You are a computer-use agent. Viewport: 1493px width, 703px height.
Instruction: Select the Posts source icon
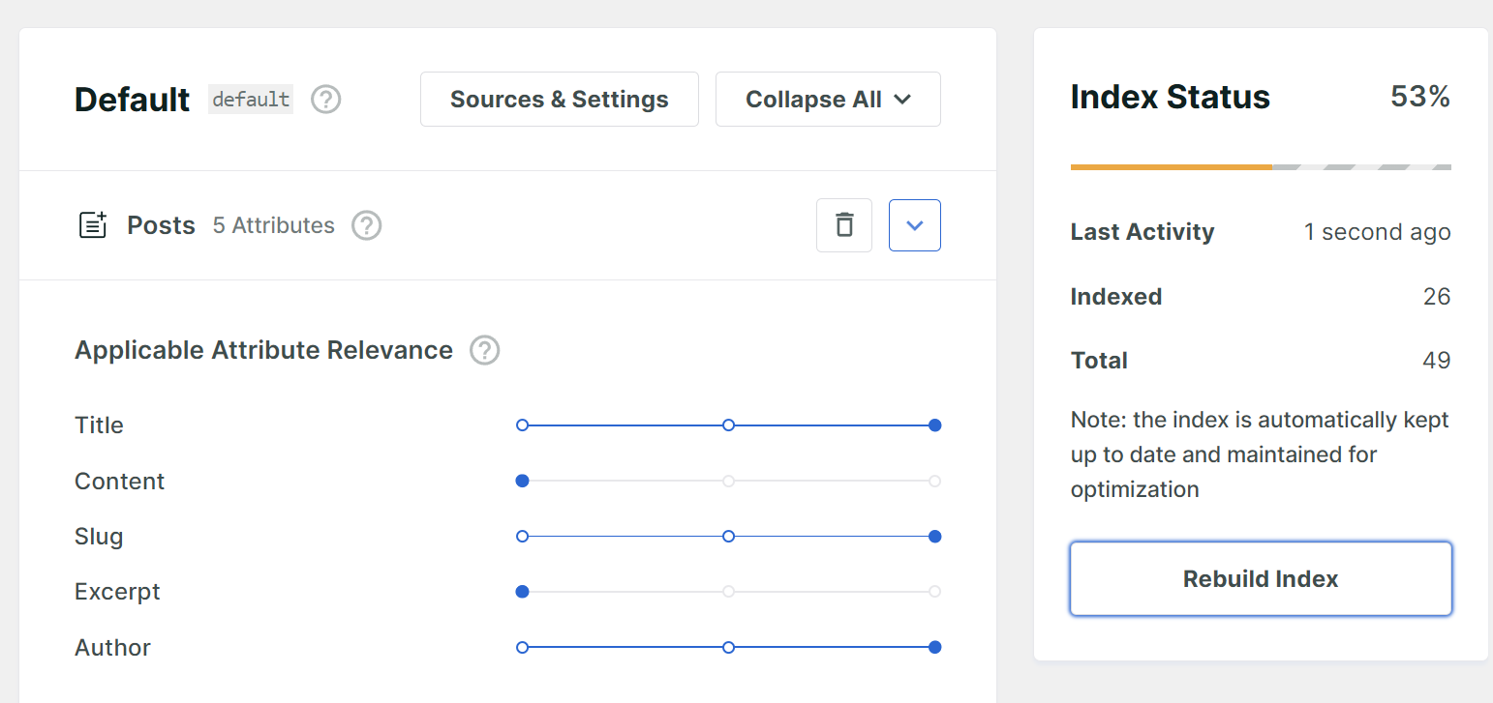[93, 225]
